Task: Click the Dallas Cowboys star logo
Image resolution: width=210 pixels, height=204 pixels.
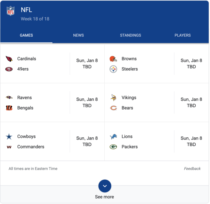Action: pyautogui.click(x=9, y=137)
